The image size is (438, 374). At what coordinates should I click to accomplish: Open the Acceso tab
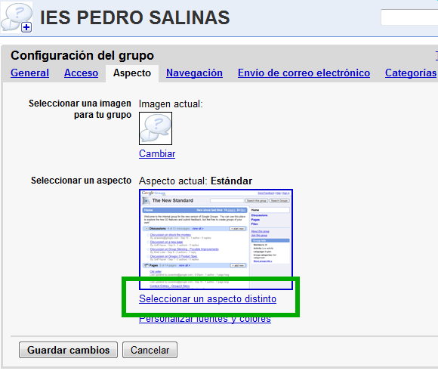coord(81,73)
